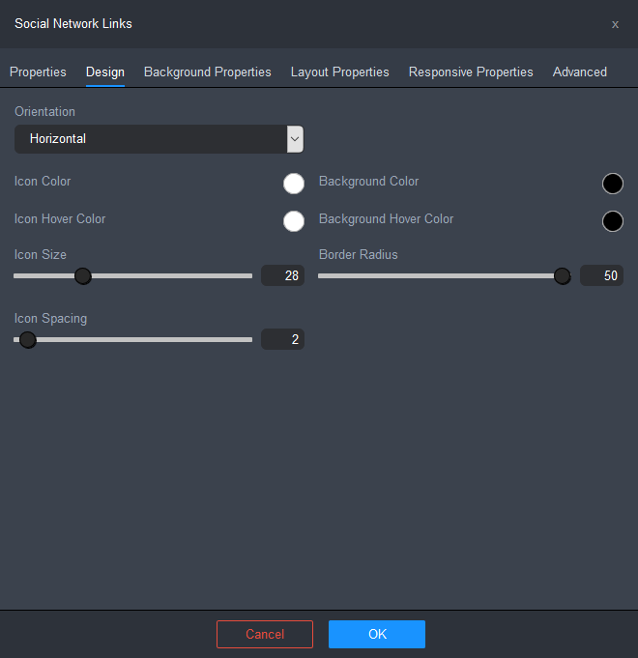The height and width of the screenshot is (658, 638).
Task: Click the Orientation dropdown arrow
Action: (296, 139)
